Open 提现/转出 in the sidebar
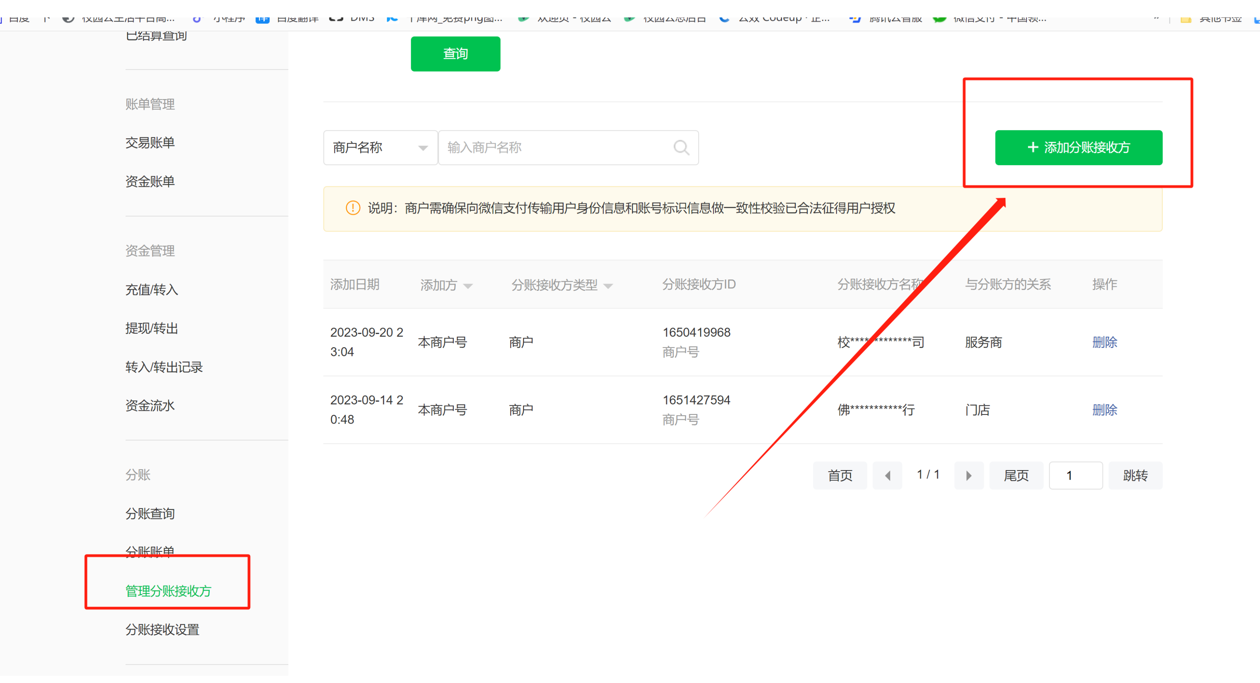 pos(151,329)
